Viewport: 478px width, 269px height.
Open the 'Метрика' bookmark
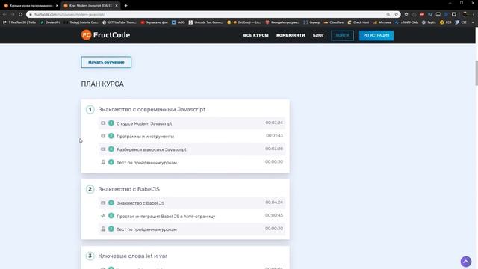(x=382, y=22)
